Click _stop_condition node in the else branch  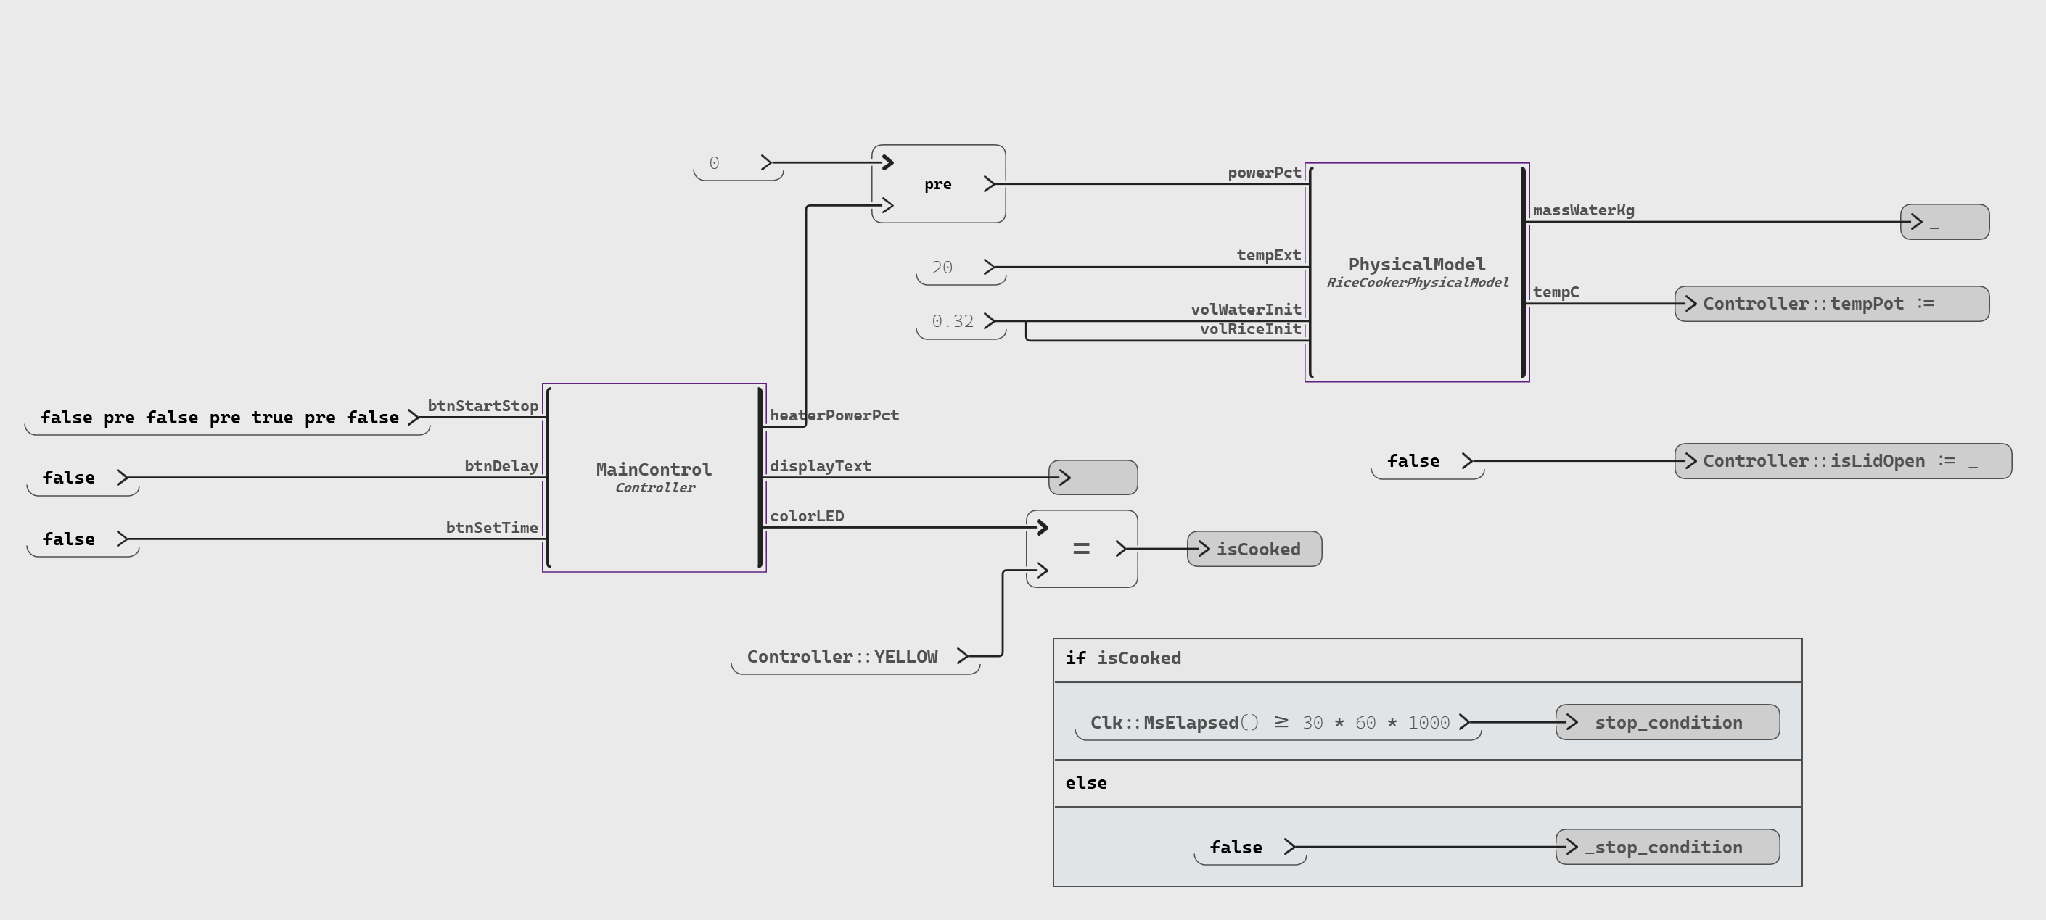pyautogui.click(x=1667, y=847)
